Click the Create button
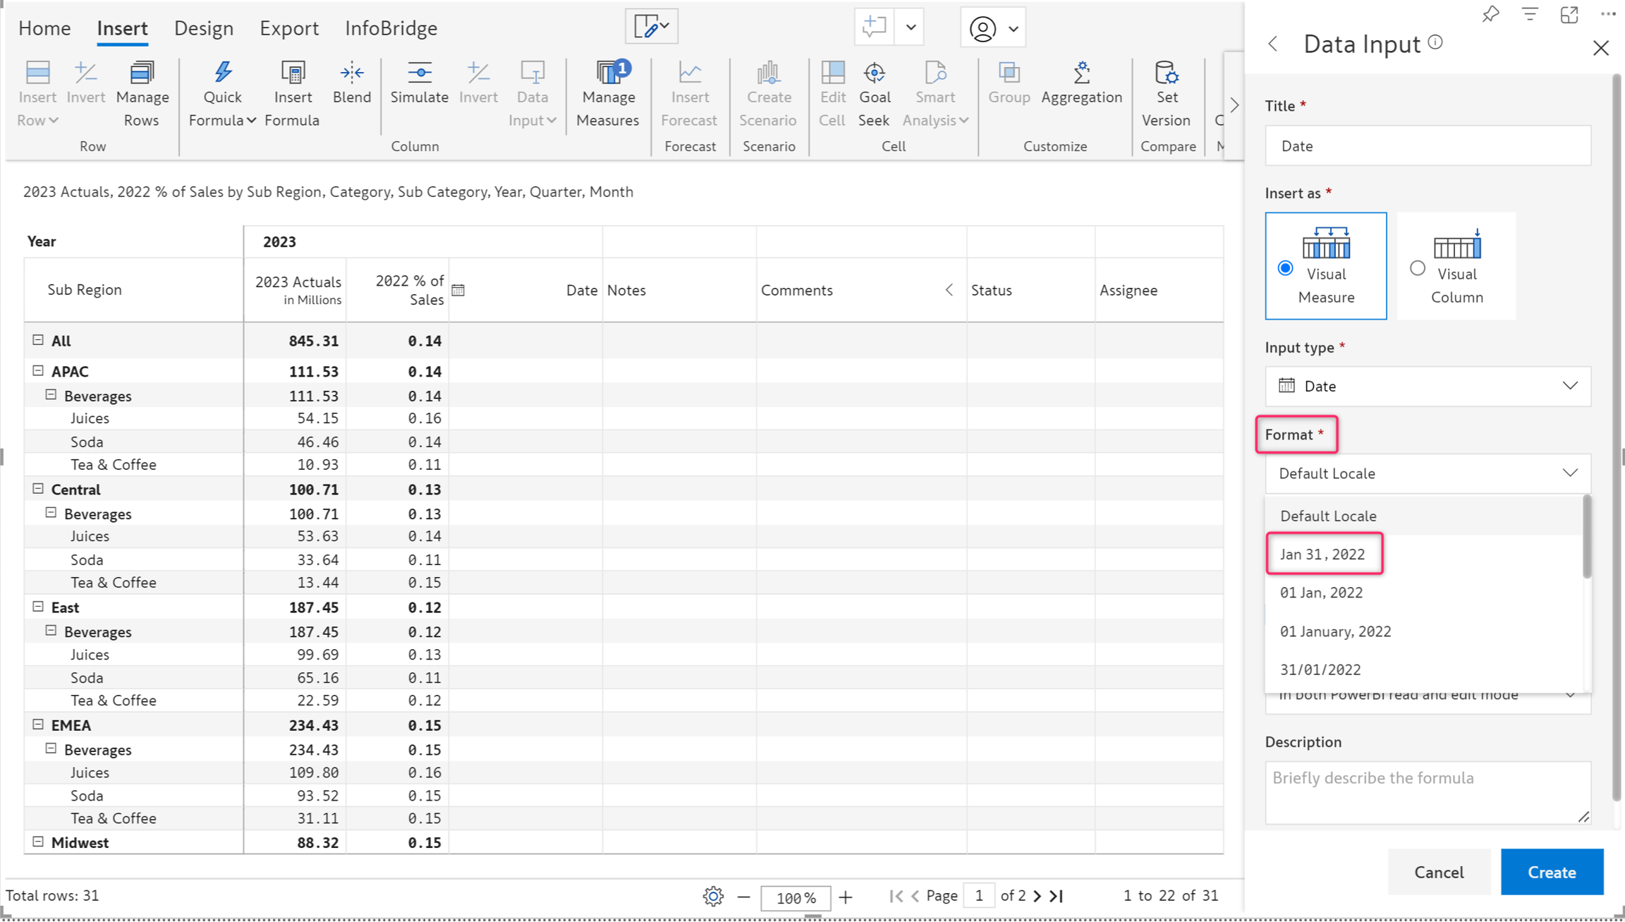The height and width of the screenshot is (922, 1625). click(1551, 872)
